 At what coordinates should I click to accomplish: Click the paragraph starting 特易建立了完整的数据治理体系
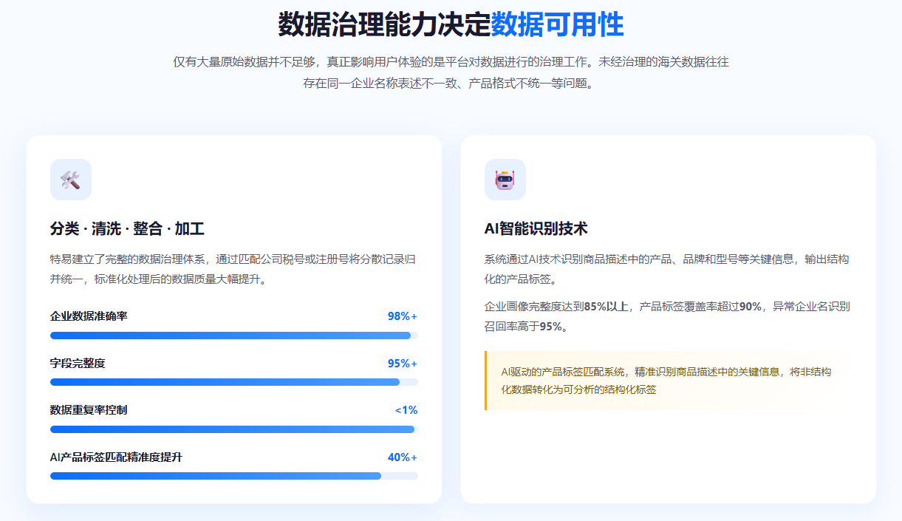233,269
